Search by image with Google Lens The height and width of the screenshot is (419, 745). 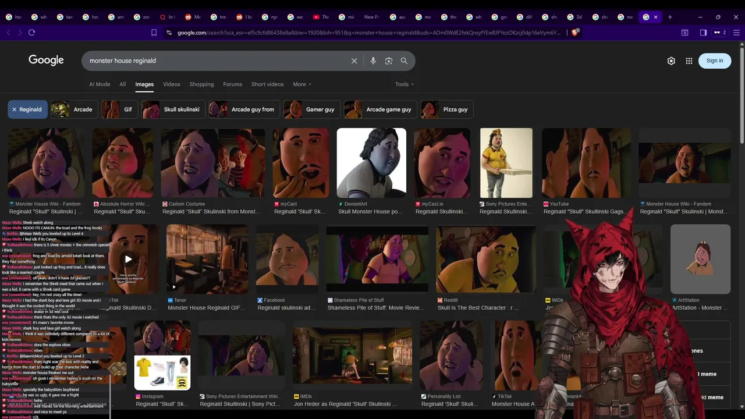(389, 61)
